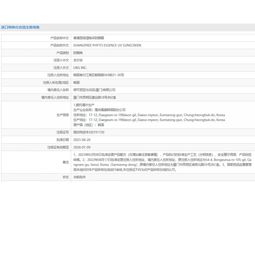
Task: Click the 注册人所在国/地区 label
Action: click(x=56, y=83)
